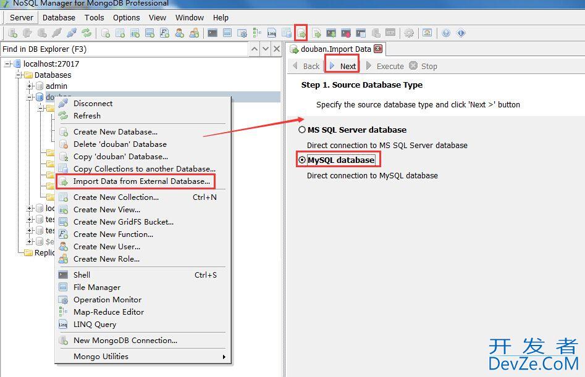Select Create New Role... in the context menu
585x377 pixels.
point(143,259)
